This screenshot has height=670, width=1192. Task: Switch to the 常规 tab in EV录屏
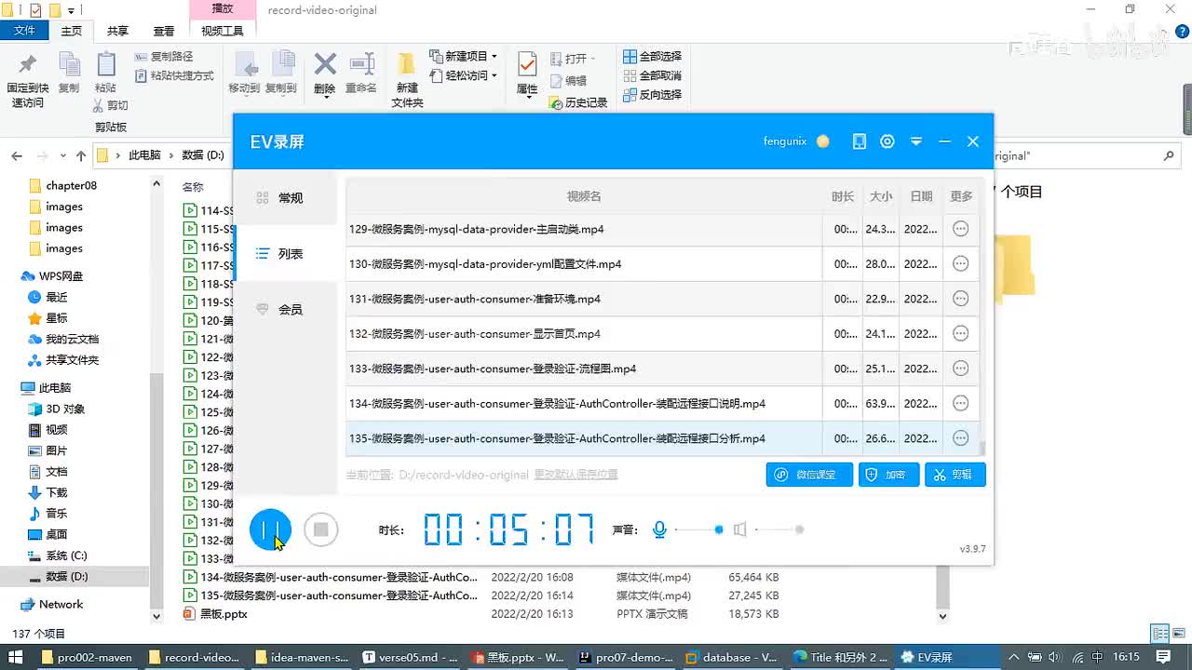(x=285, y=198)
